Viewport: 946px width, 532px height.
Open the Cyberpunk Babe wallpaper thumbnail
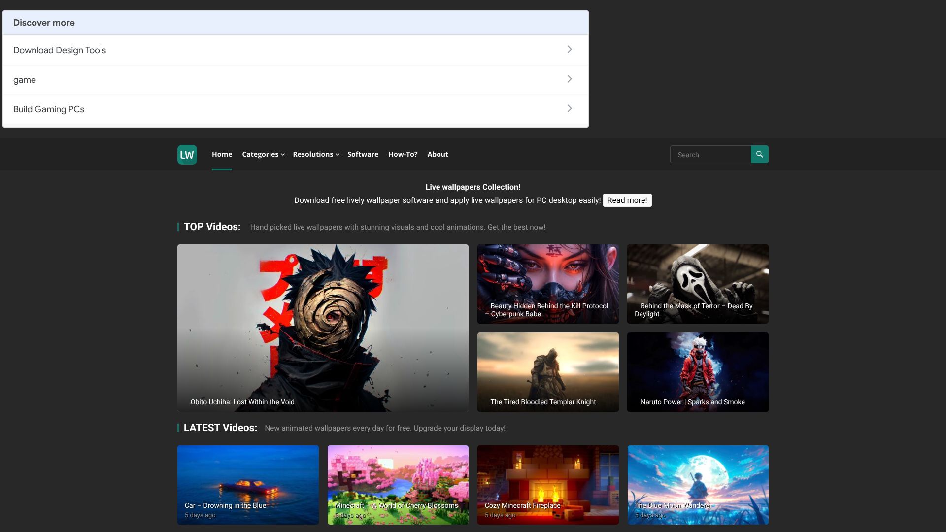(548, 284)
